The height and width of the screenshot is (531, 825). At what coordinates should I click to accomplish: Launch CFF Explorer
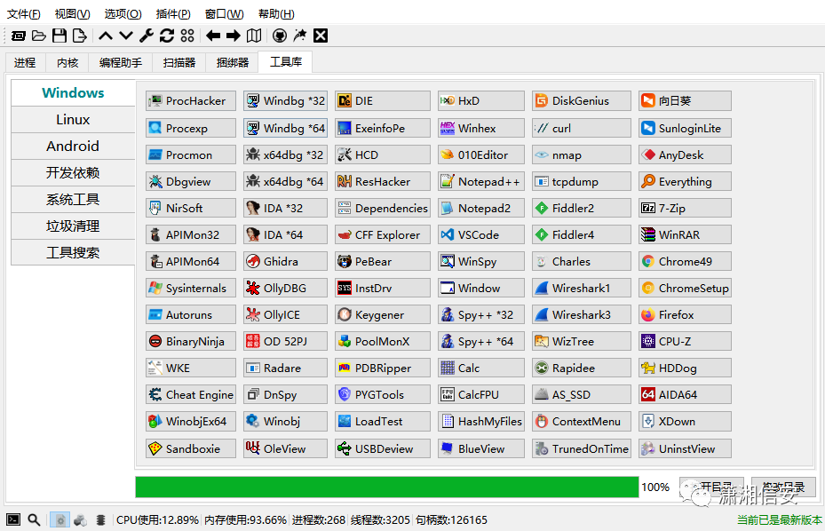coord(383,234)
